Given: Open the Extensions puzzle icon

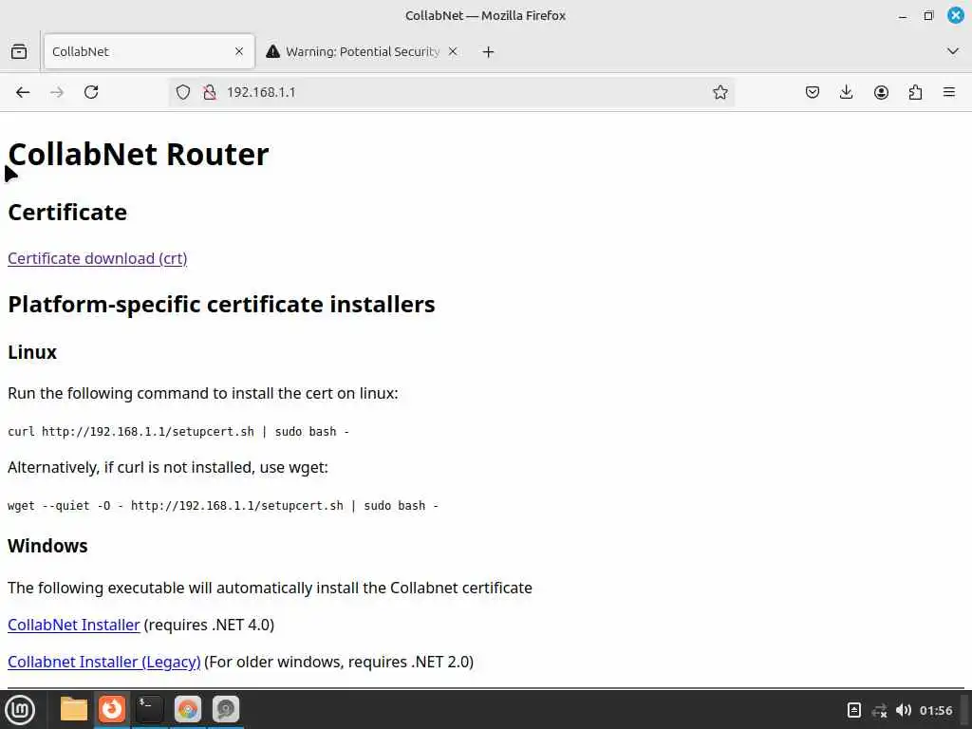Looking at the screenshot, I should (x=915, y=92).
